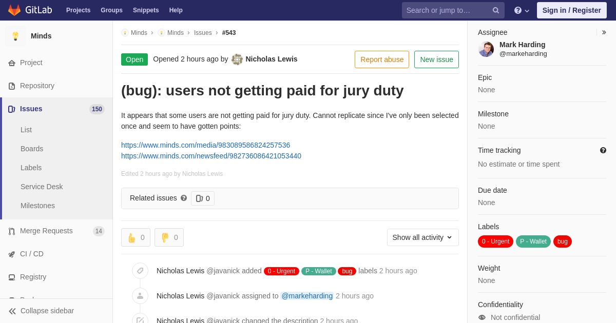Select Issues in the sidebar
Screen dimensions: 616x323
pyautogui.click(x=31, y=109)
